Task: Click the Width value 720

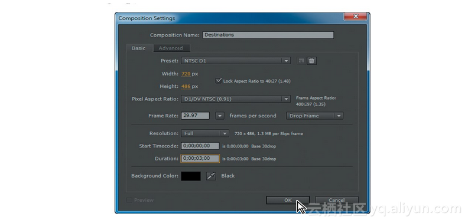Action: (186, 74)
